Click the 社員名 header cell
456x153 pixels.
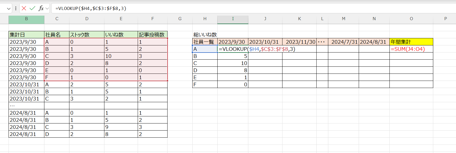click(57, 35)
